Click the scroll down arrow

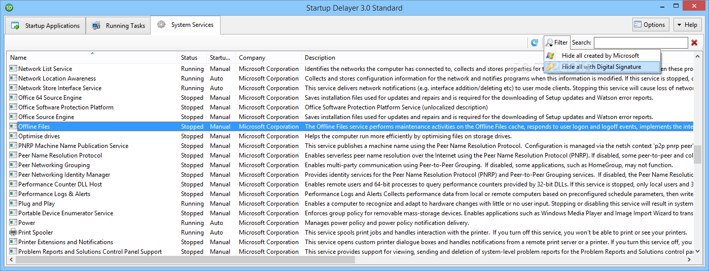point(698,251)
